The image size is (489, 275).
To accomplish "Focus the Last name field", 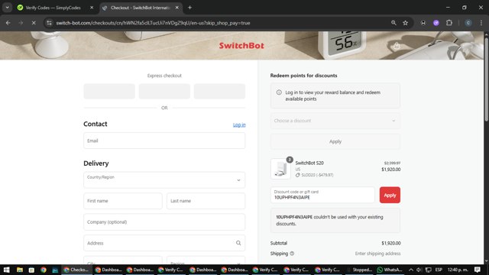I will pos(206,201).
